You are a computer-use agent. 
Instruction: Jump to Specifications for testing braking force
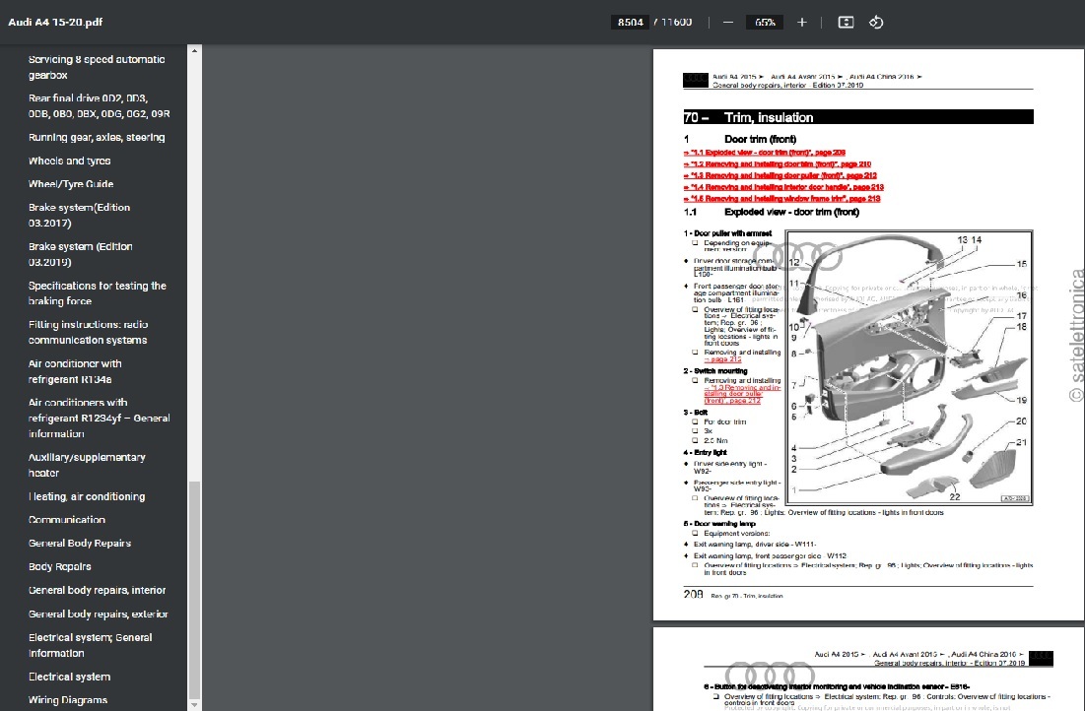pos(97,293)
